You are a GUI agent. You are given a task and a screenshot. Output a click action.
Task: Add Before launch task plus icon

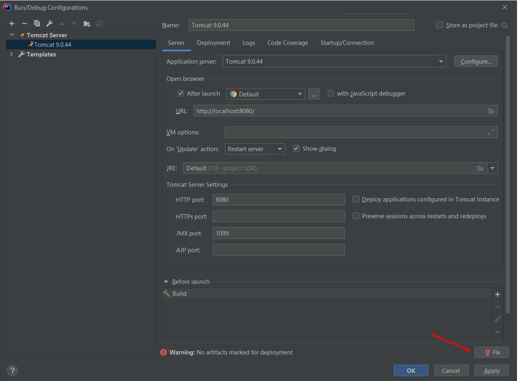click(498, 294)
